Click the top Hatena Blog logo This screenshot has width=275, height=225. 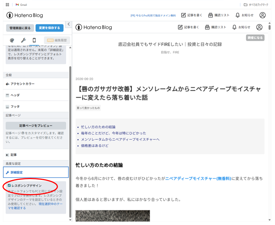click(25, 15)
